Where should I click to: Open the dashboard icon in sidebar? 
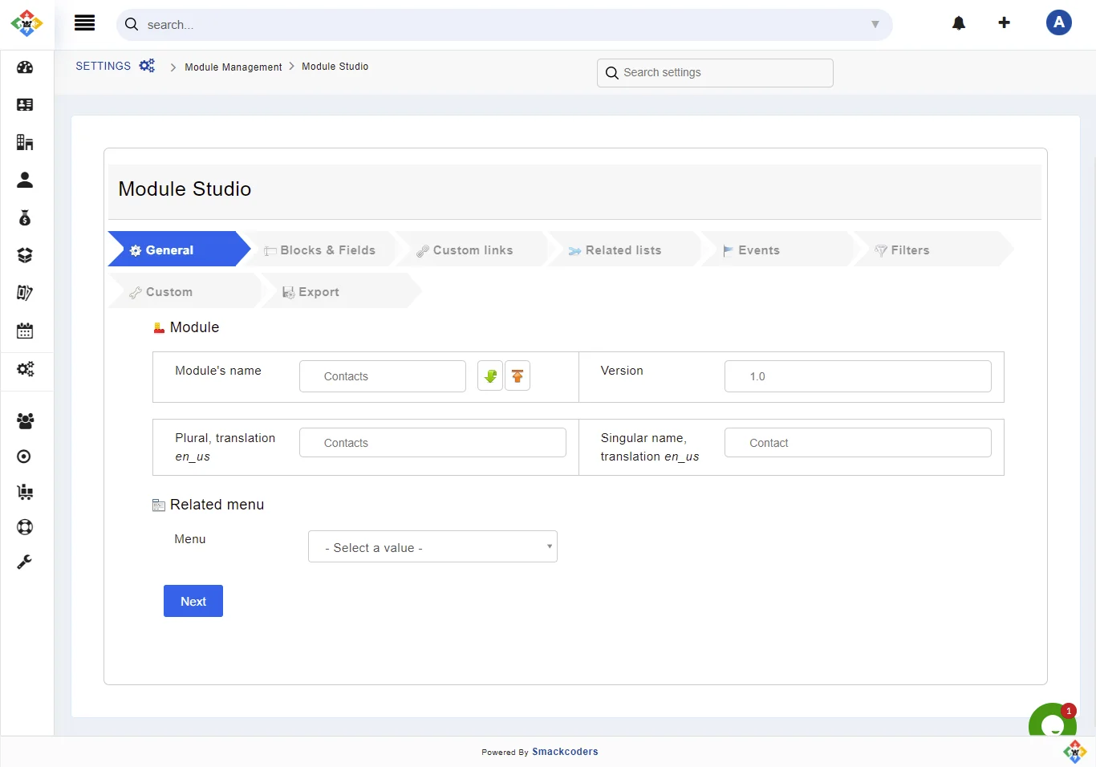25,67
